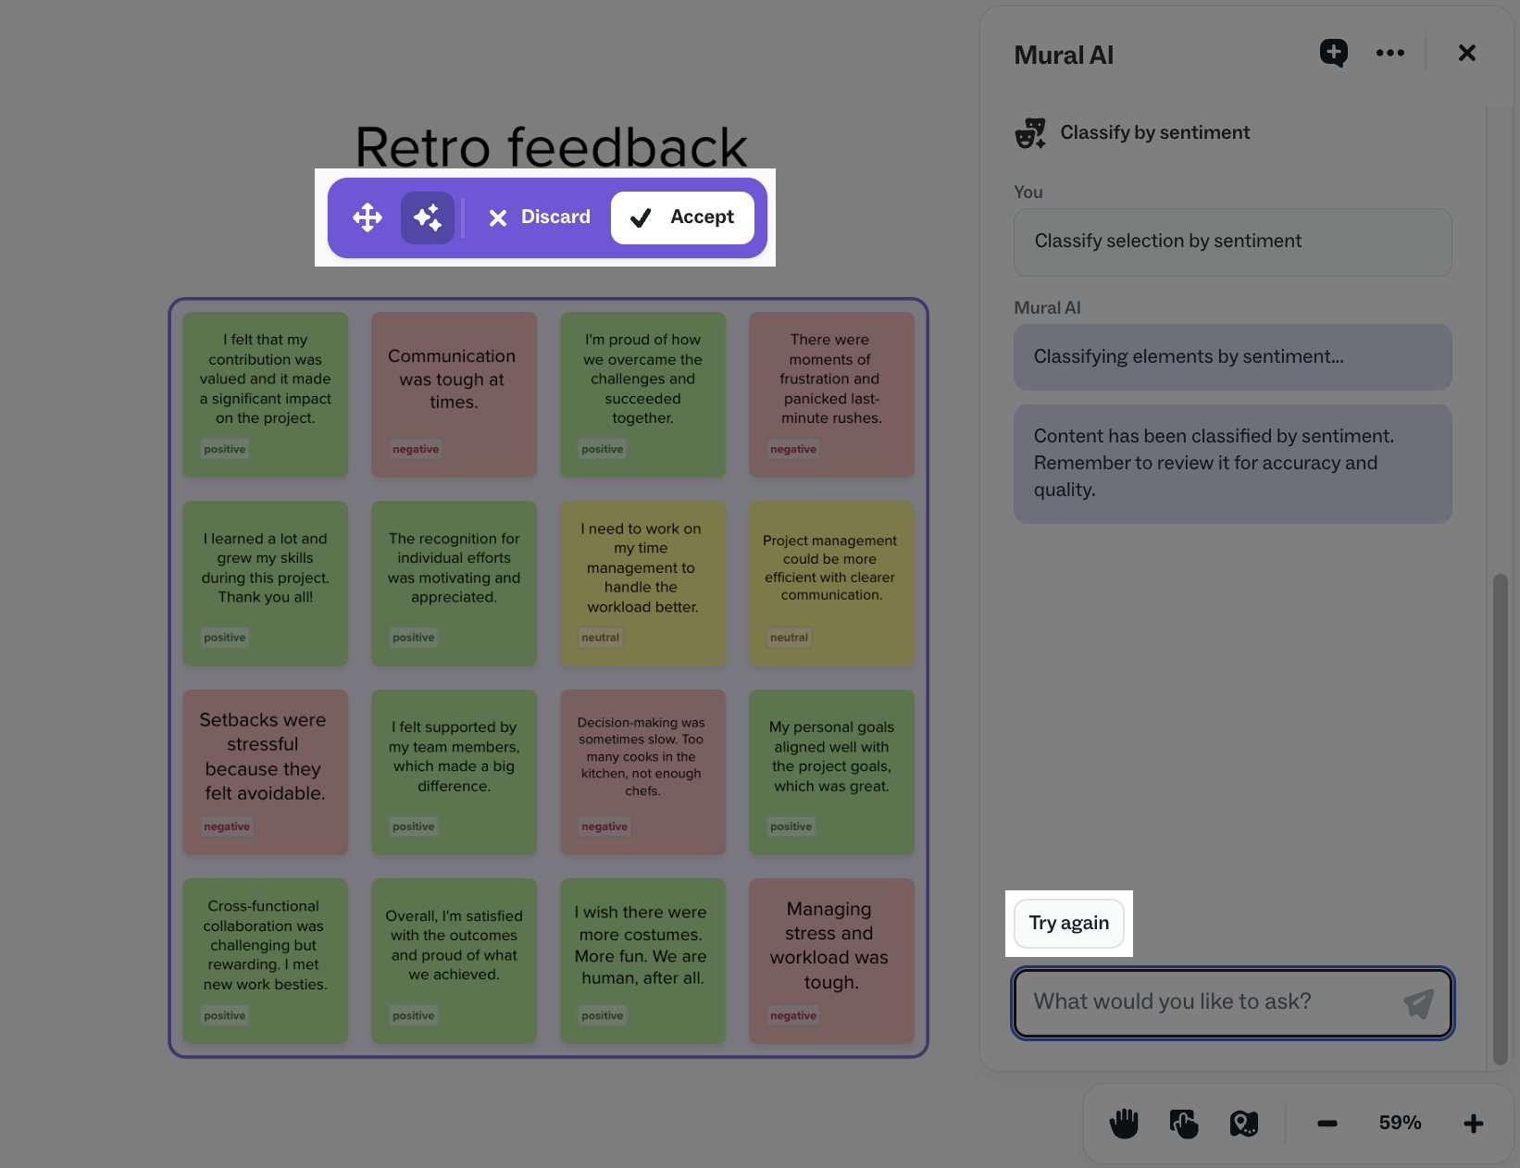
Task: Select 'The recognition for individual efforts' note
Action: click(454, 583)
